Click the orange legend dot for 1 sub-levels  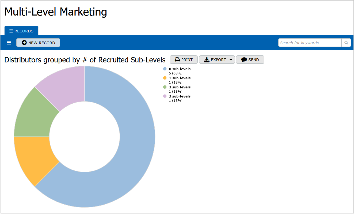pyautogui.click(x=165, y=78)
